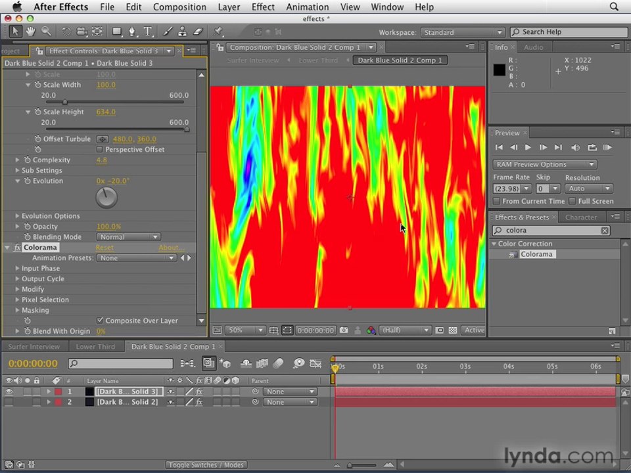Click the Scale Height slider handle
631x473 pixels.
187,129
